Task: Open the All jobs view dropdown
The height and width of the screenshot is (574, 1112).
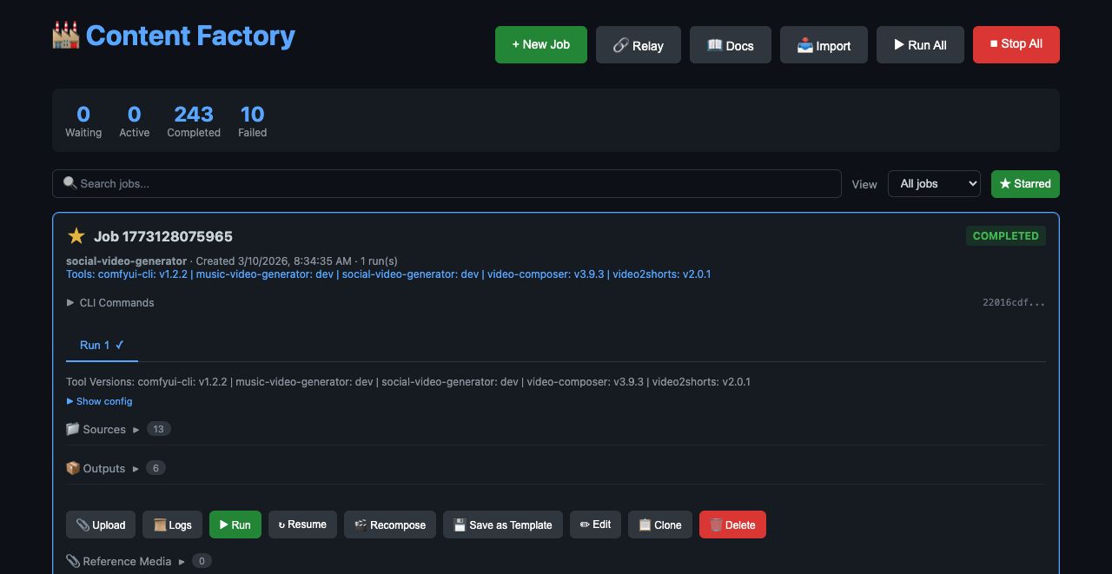Action: coord(934,183)
